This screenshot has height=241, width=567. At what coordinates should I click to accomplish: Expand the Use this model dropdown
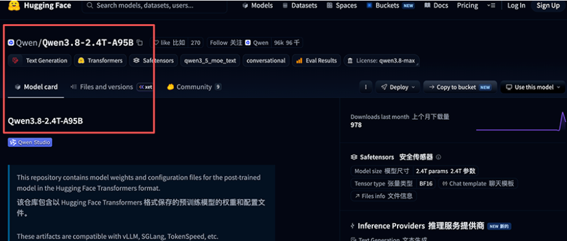point(532,87)
